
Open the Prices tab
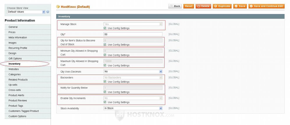coord(28,32)
